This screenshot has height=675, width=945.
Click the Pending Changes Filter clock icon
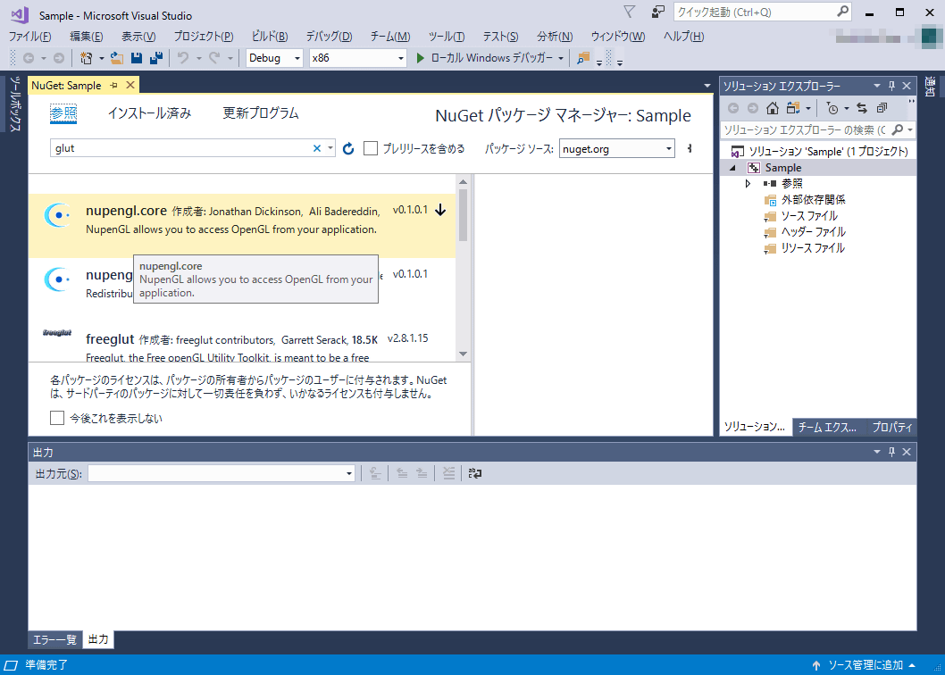click(x=832, y=108)
